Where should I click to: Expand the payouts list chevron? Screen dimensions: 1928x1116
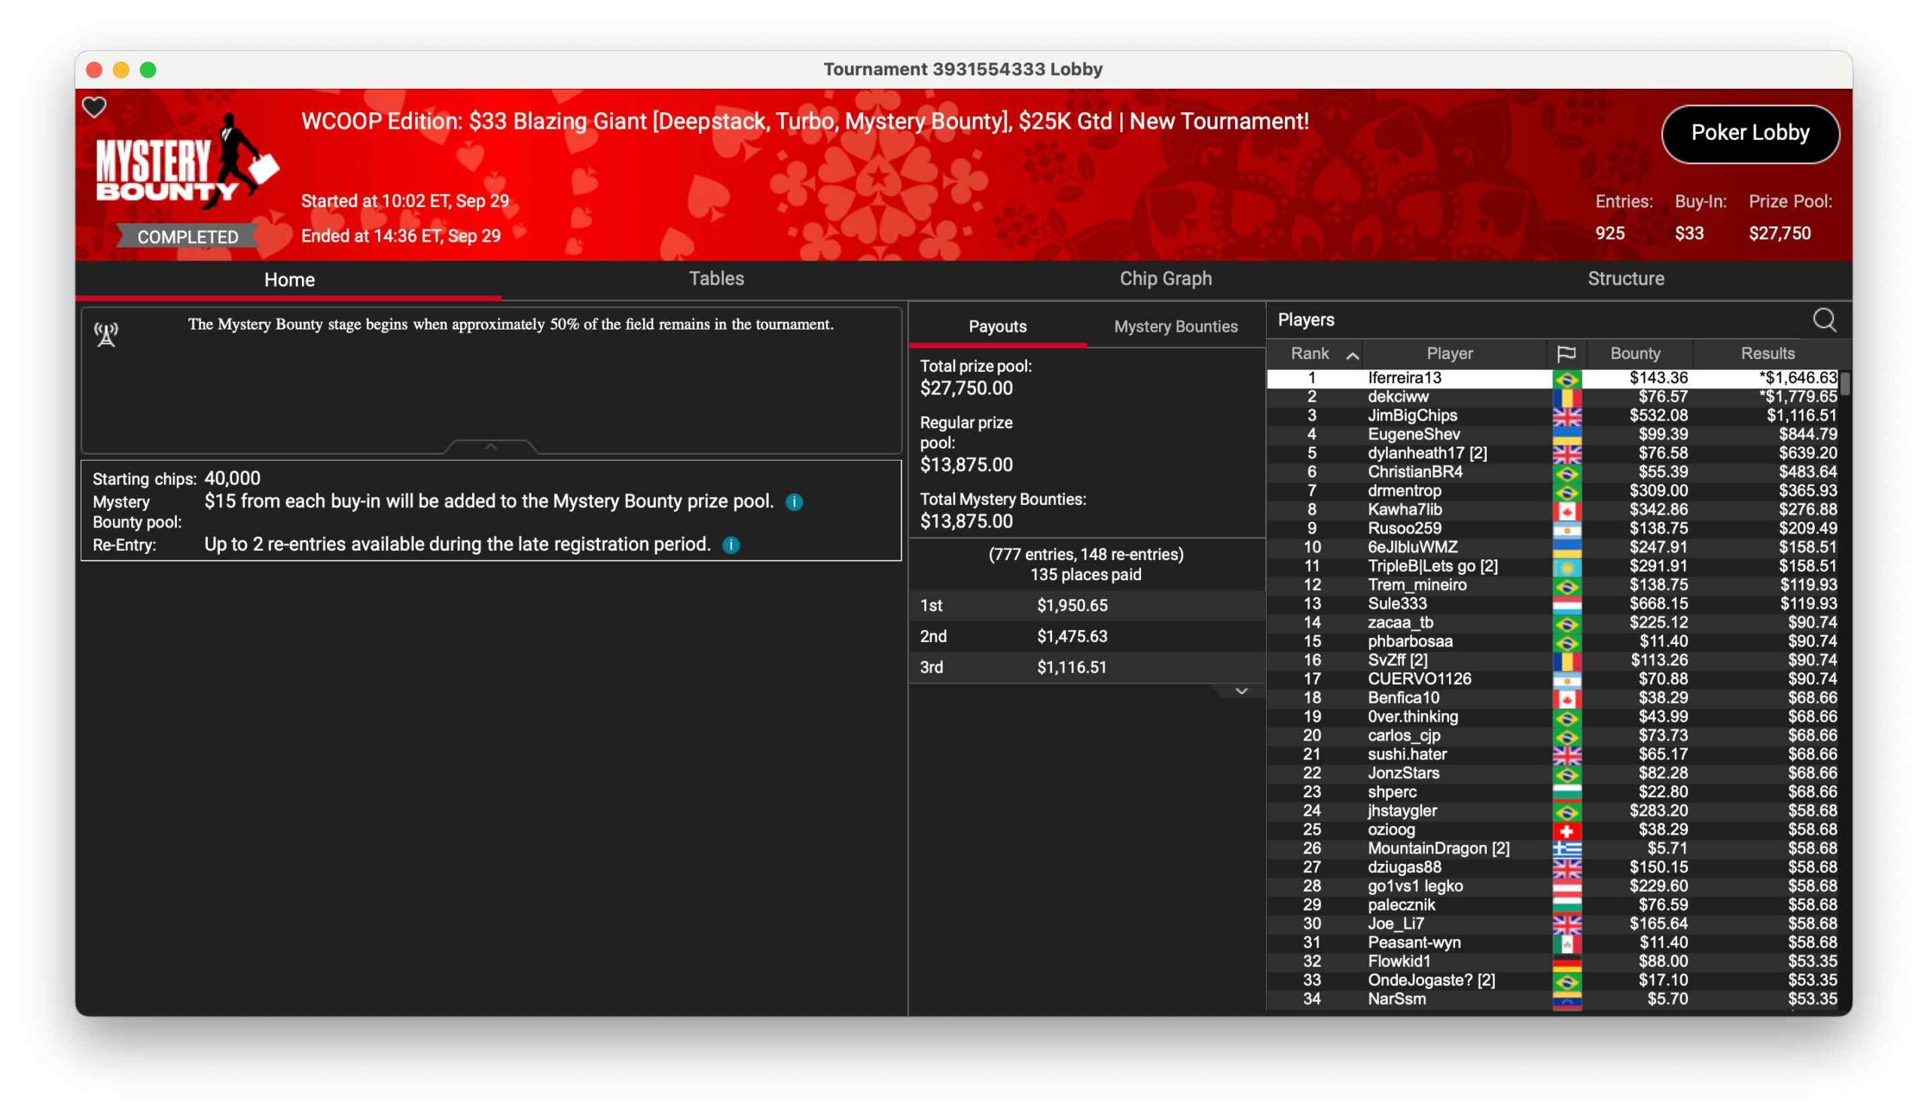point(1241,691)
